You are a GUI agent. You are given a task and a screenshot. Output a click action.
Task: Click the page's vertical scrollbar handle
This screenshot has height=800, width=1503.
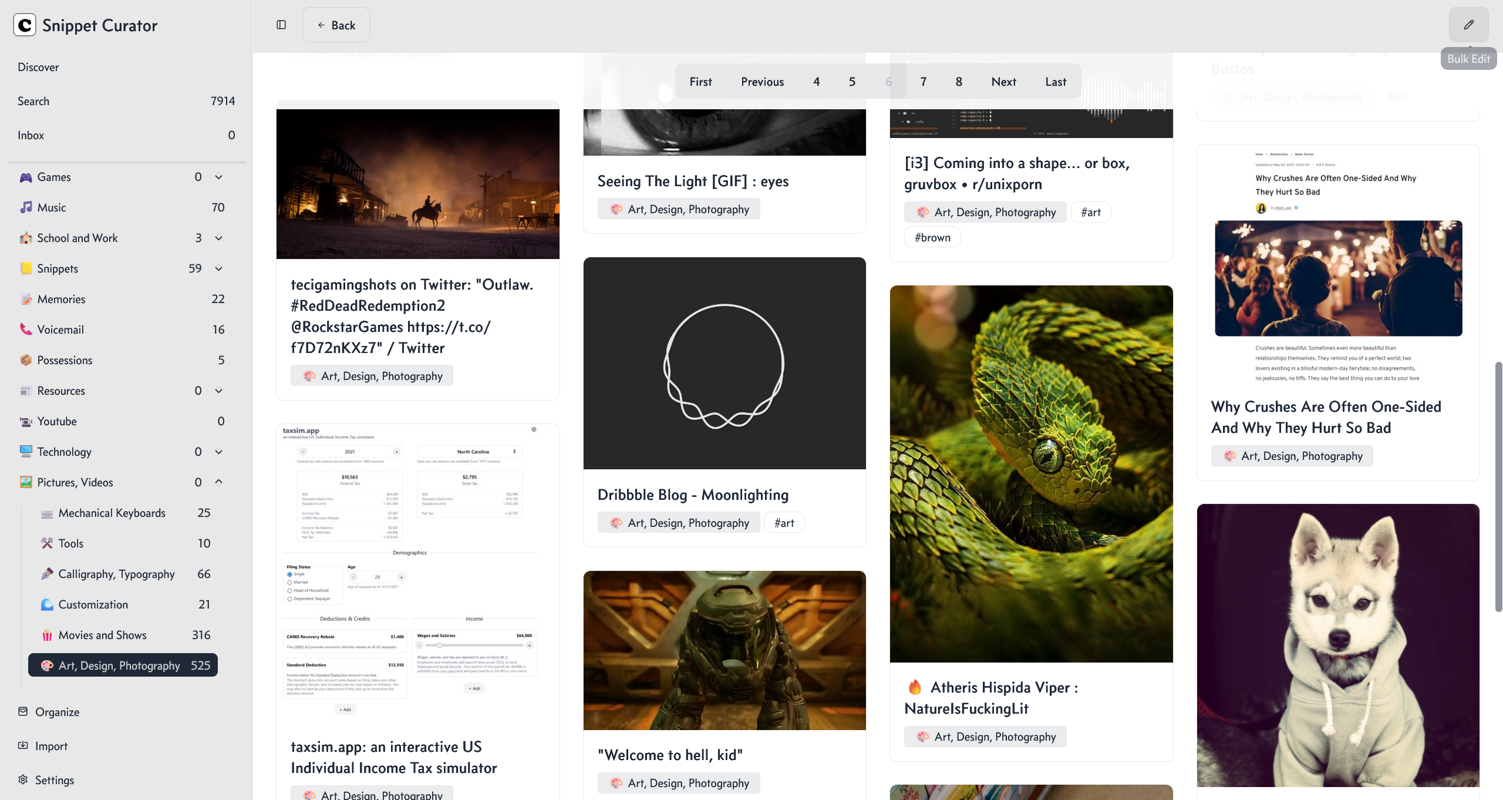click(x=1498, y=488)
